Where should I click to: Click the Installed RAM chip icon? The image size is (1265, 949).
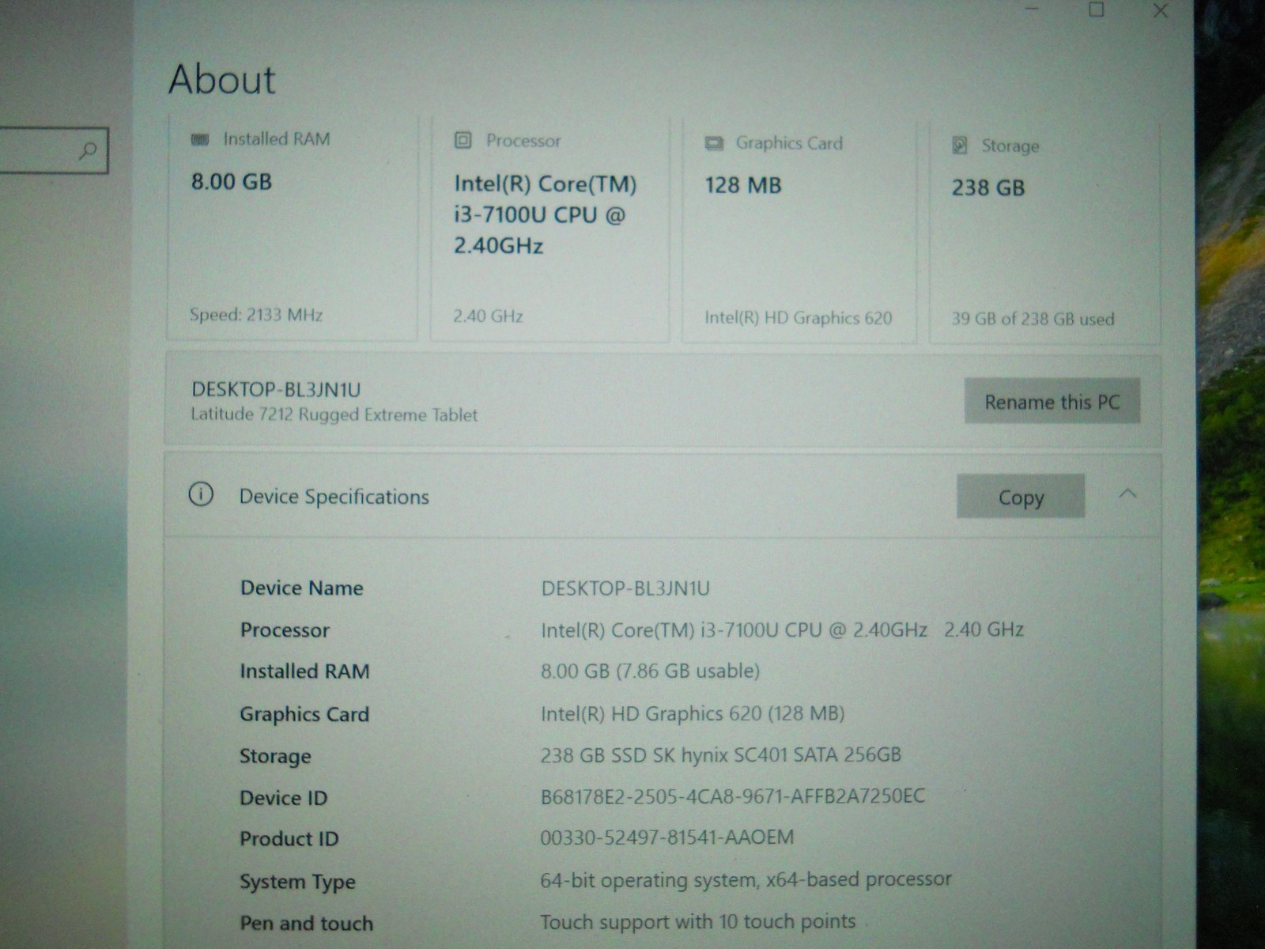200,139
